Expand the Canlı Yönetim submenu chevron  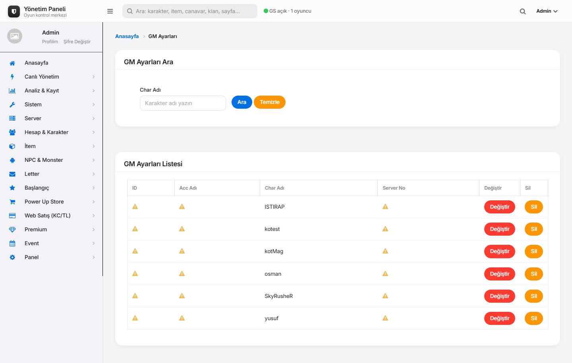click(x=94, y=77)
